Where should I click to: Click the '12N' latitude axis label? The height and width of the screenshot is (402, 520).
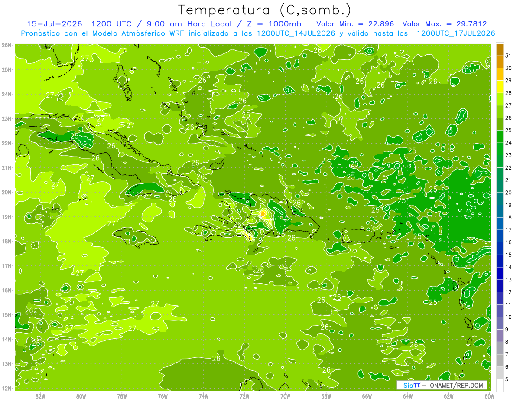pyautogui.click(x=6, y=388)
